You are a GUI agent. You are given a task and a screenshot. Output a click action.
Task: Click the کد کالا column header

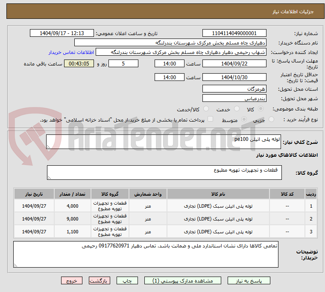(287, 194)
